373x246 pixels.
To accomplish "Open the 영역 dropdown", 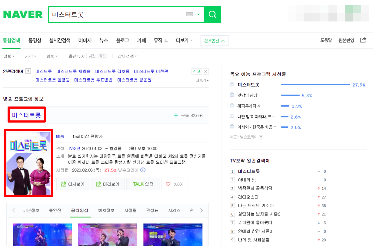I will tap(52, 56).
